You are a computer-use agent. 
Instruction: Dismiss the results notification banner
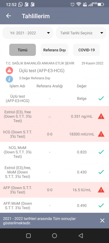[x=102, y=221]
